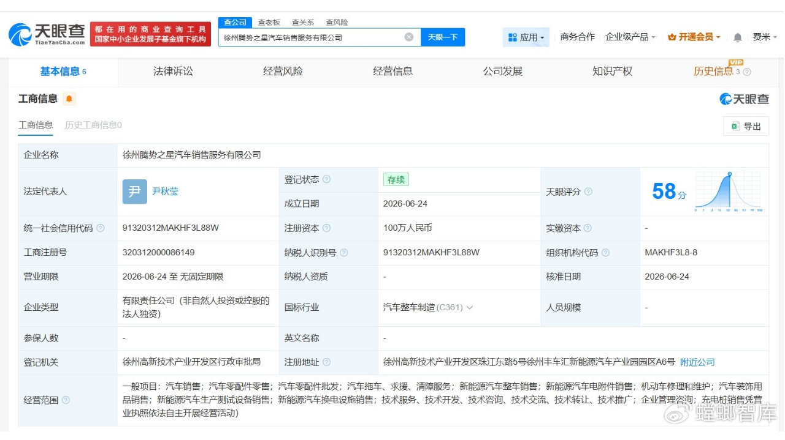Switch to the 经营风险 tab
Image resolution: width=785 pixels, height=440 pixels.
click(283, 71)
